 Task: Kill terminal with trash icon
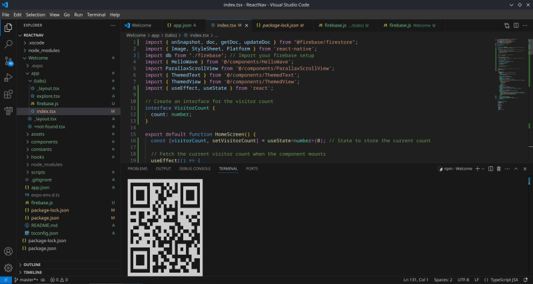tap(498, 169)
